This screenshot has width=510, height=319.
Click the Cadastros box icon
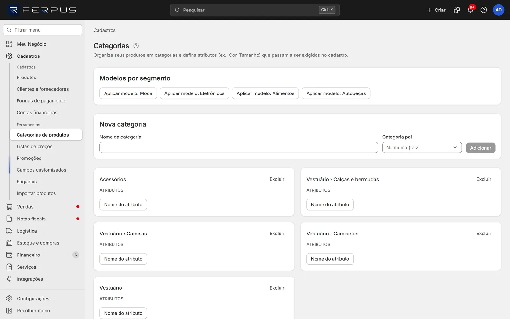9,56
